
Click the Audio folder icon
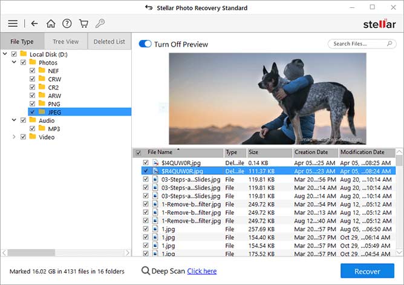33,120
